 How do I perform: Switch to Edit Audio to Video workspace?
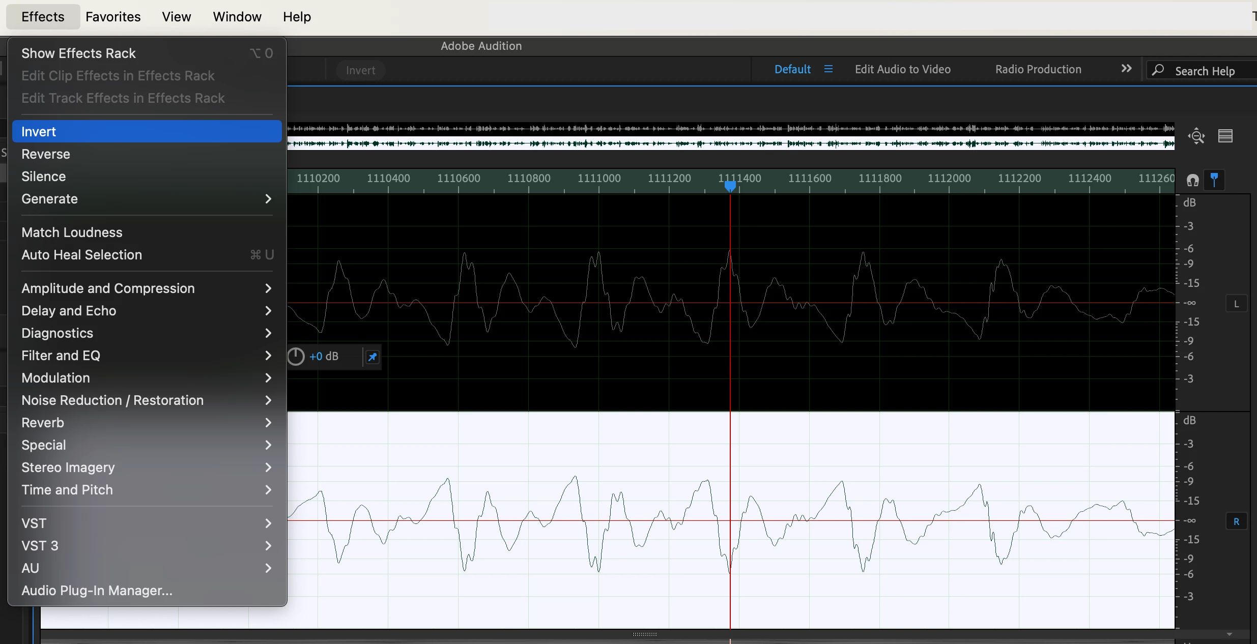pos(902,69)
